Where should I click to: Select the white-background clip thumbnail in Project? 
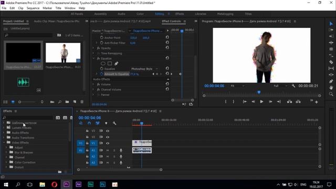coord(63,52)
